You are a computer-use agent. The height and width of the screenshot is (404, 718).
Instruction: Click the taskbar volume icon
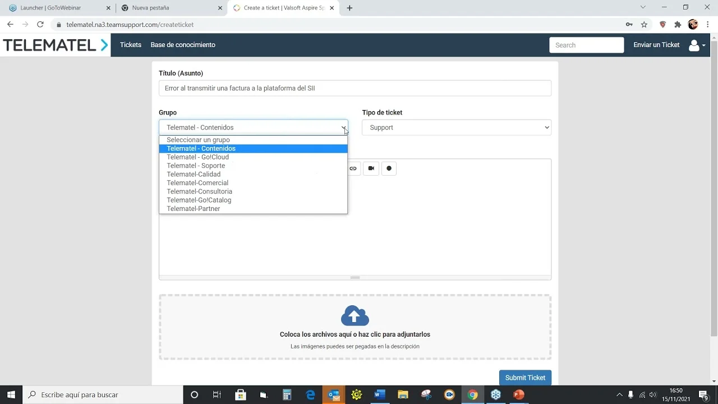[x=652, y=394]
